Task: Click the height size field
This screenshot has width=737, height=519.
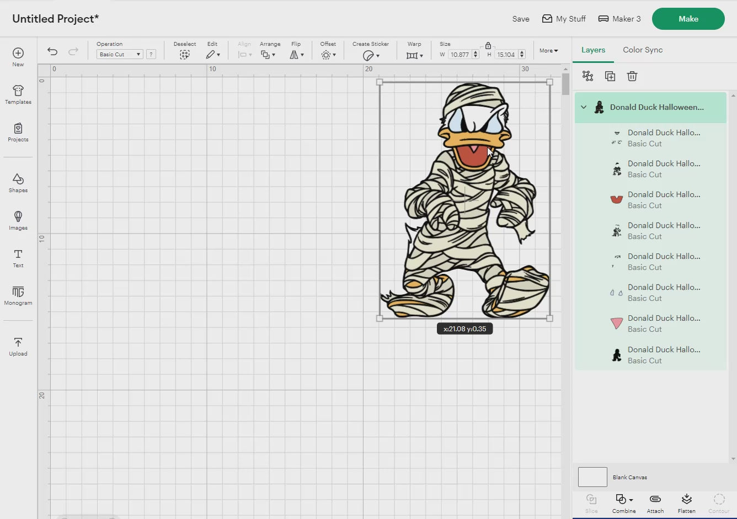Action: (506, 54)
